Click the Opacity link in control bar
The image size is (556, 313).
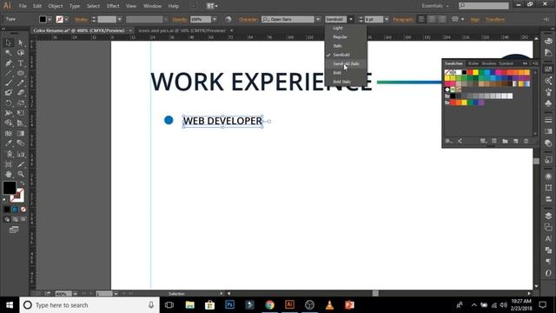tap(180, 19)
